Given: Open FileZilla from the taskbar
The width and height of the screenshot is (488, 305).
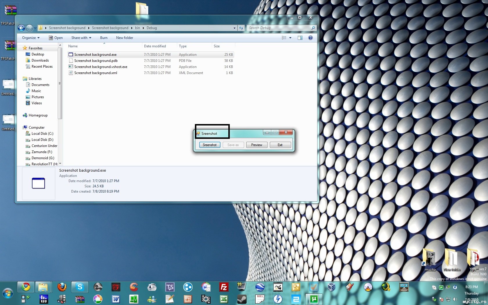Looking at the screenshot, I should (224, 287).
